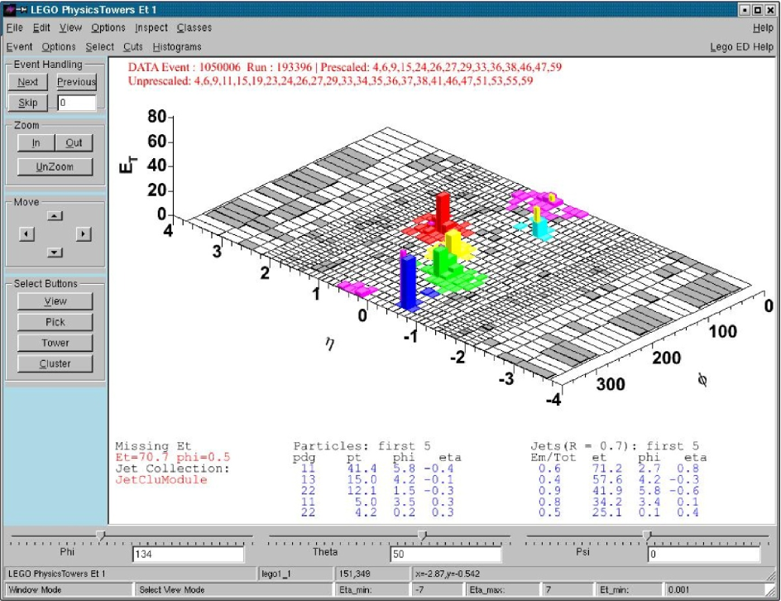
Task: Click the move left arrow button
Action: 27,234
